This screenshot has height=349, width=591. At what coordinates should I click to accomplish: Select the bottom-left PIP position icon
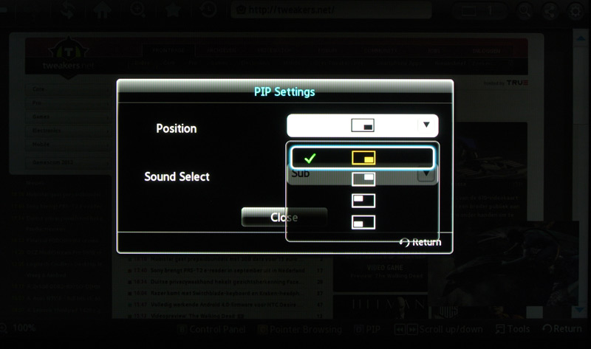pos(363,222)
